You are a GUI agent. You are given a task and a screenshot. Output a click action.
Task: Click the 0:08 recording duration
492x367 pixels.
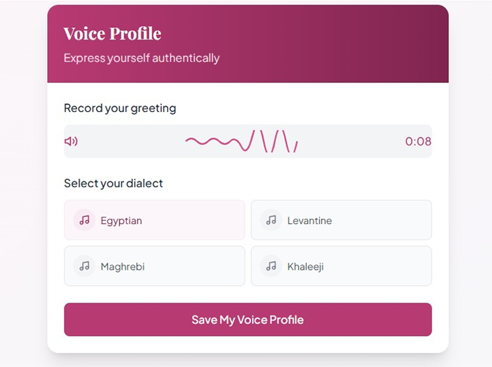pos(418,142)
